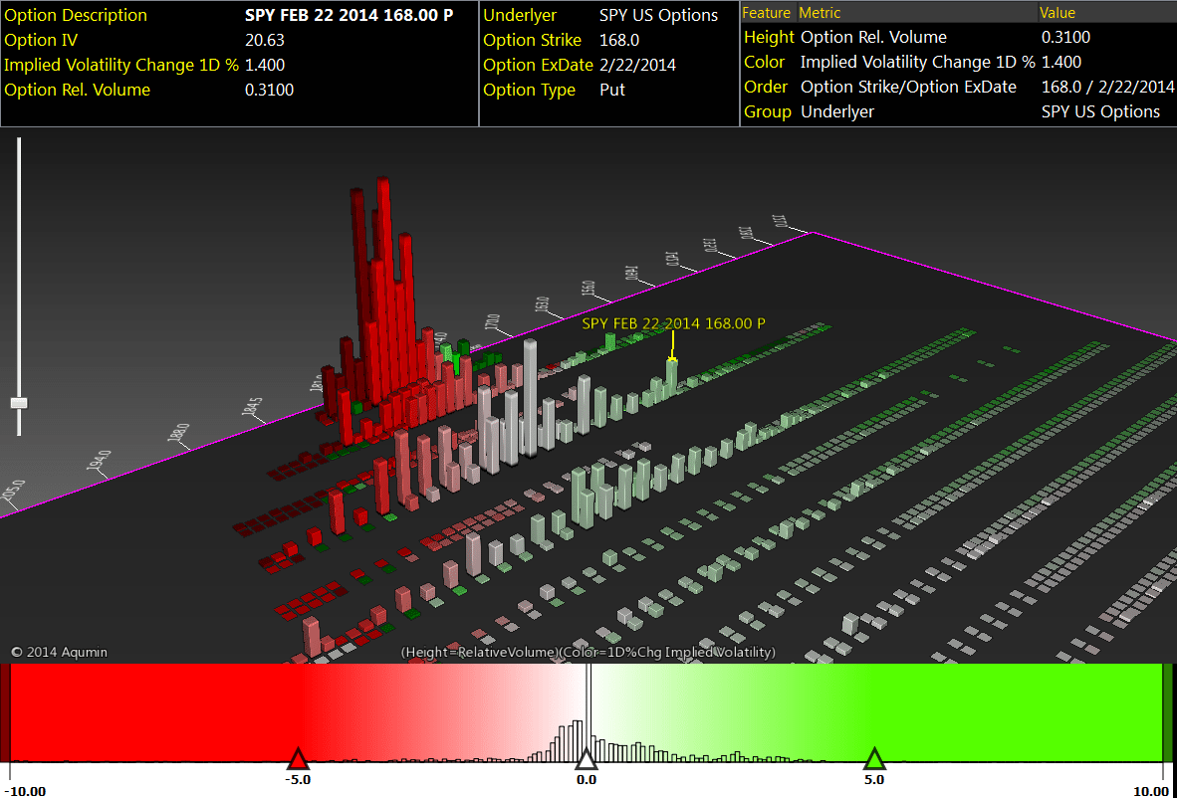Image resolution: width=1177 pixels, height=798 pixels.
Task: Select the bar under the yellow SPY pointer
Action: pyautogui.click(x=672, y=375)
